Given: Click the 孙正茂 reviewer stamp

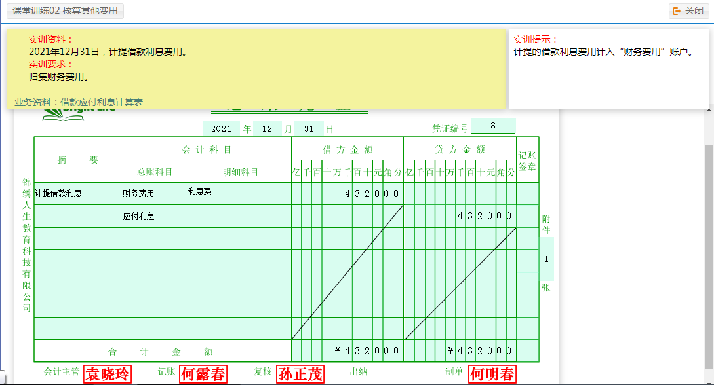Looking at the screenshot, I should [300, 374].
